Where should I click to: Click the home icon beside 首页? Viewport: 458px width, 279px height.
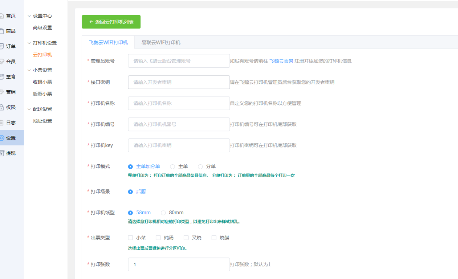click(x=2, y=16)
